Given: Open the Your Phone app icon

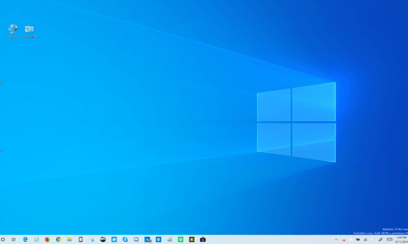Looking at the screenshot, I should 81,239.
